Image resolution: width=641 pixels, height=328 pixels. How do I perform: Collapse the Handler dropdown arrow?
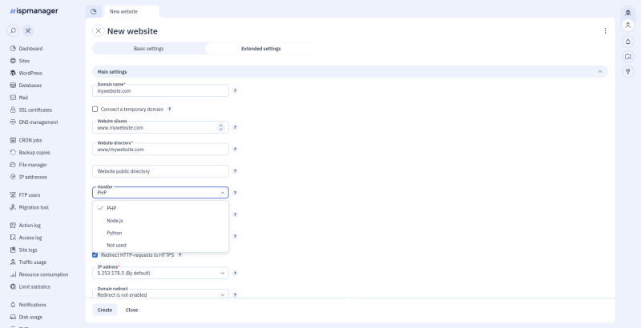223,193
